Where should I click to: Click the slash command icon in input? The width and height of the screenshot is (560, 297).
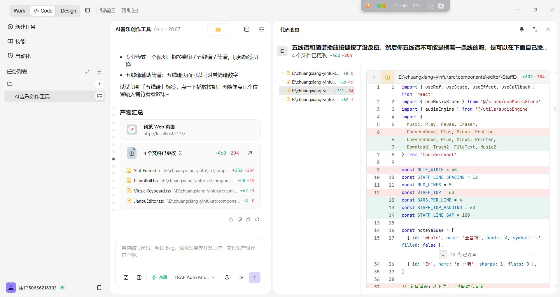tap(126, 277)
